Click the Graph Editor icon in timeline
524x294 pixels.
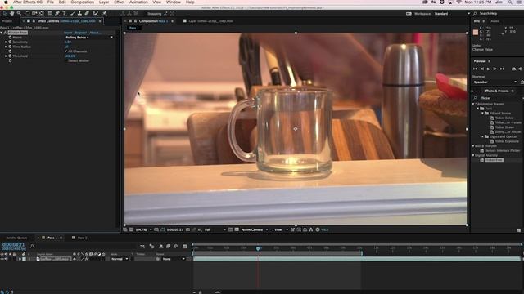coord(185,247)
